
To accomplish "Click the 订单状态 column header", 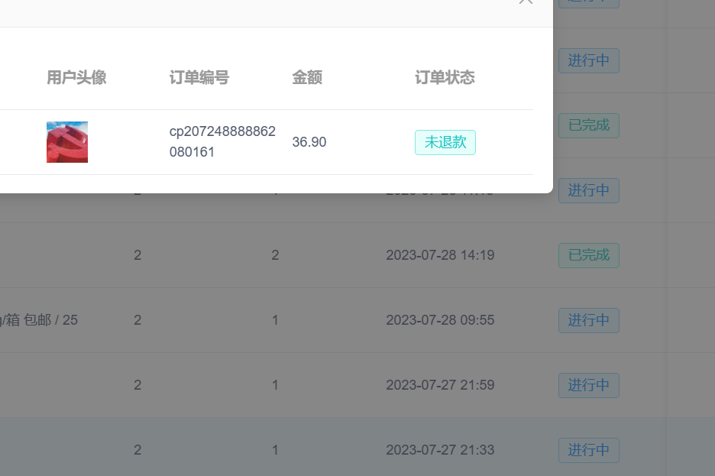I will tap(445, 77).
